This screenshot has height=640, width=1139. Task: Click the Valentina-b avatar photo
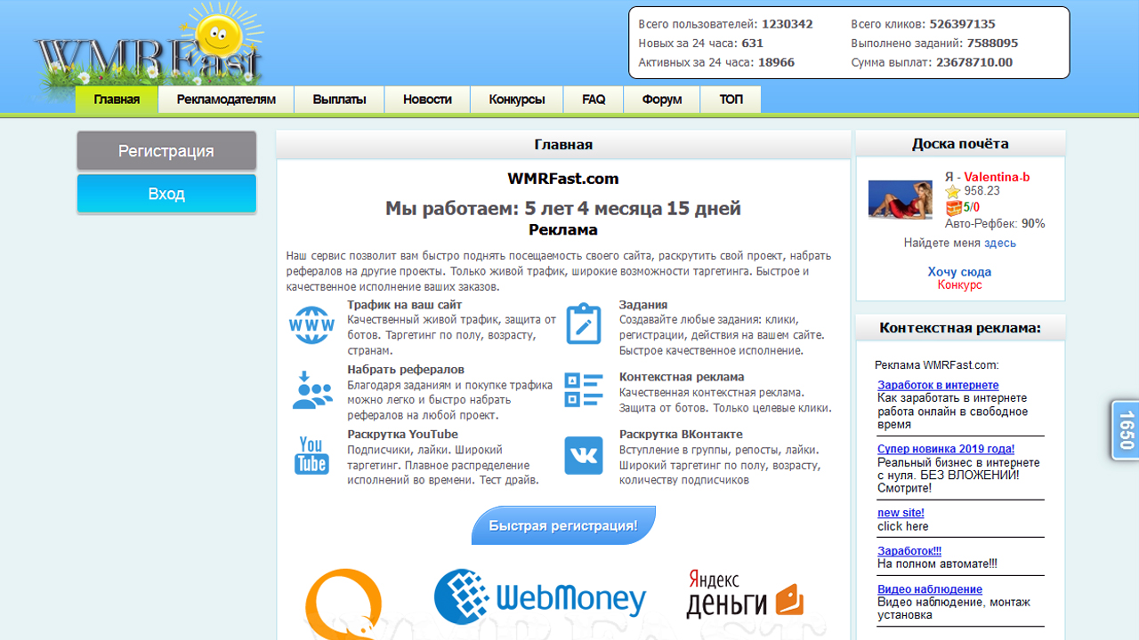point(901,199)
